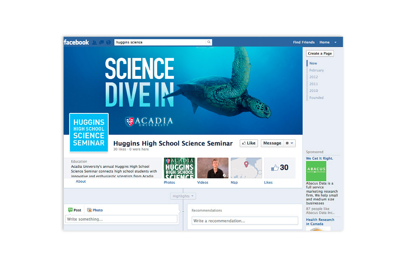Expand the account dropdown arrow in the top bar

[x=336, y=42]
